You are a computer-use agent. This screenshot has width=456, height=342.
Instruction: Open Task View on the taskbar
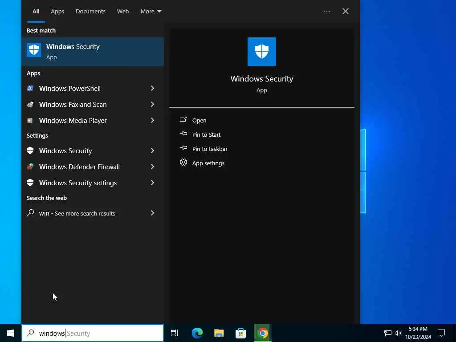click(x=175, y=333)
